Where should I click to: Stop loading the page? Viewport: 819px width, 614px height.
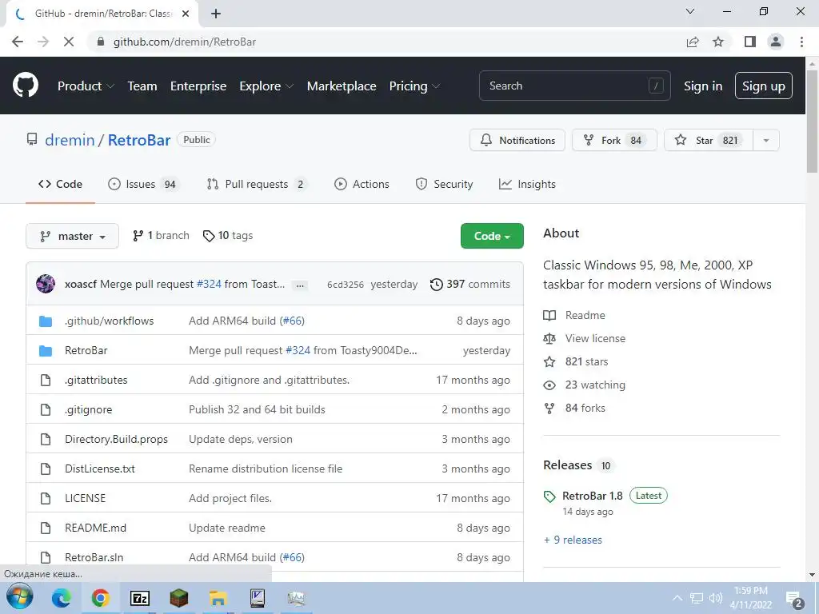(x=69, y=42)
